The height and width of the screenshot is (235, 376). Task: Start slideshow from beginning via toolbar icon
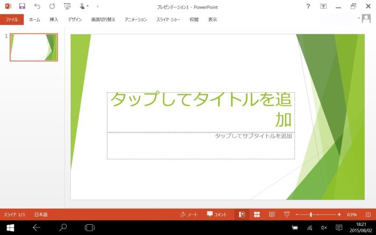[x=67, y=6]
